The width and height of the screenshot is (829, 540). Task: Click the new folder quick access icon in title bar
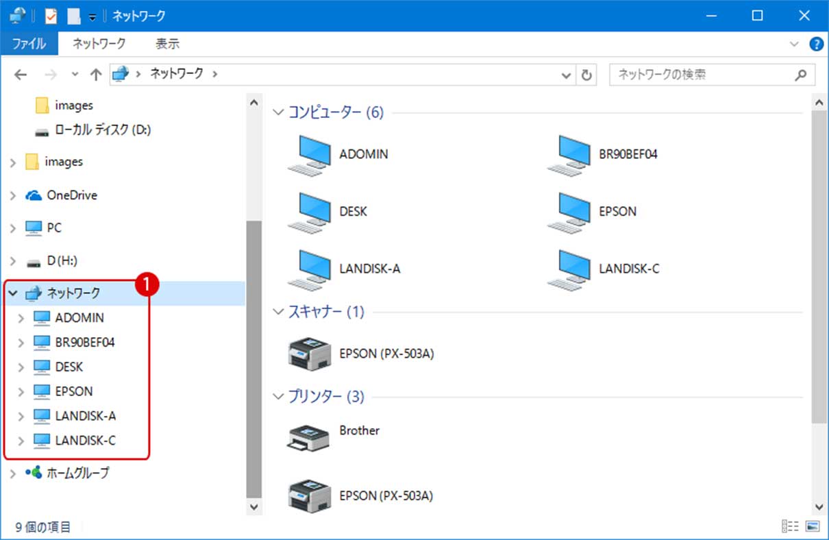(x=73, y=16)
